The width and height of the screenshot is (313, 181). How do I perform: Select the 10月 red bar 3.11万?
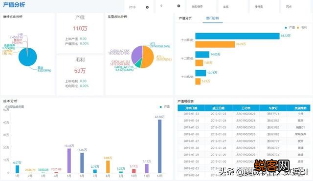(x=134, y=171)
